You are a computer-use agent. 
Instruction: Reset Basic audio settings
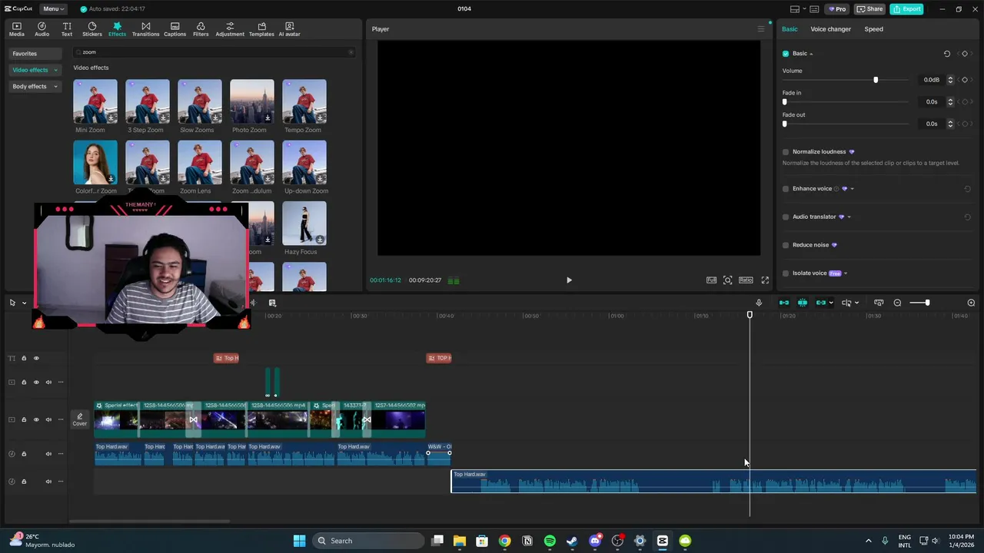947,54
